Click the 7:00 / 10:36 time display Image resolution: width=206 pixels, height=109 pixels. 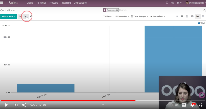pos(38,105)
